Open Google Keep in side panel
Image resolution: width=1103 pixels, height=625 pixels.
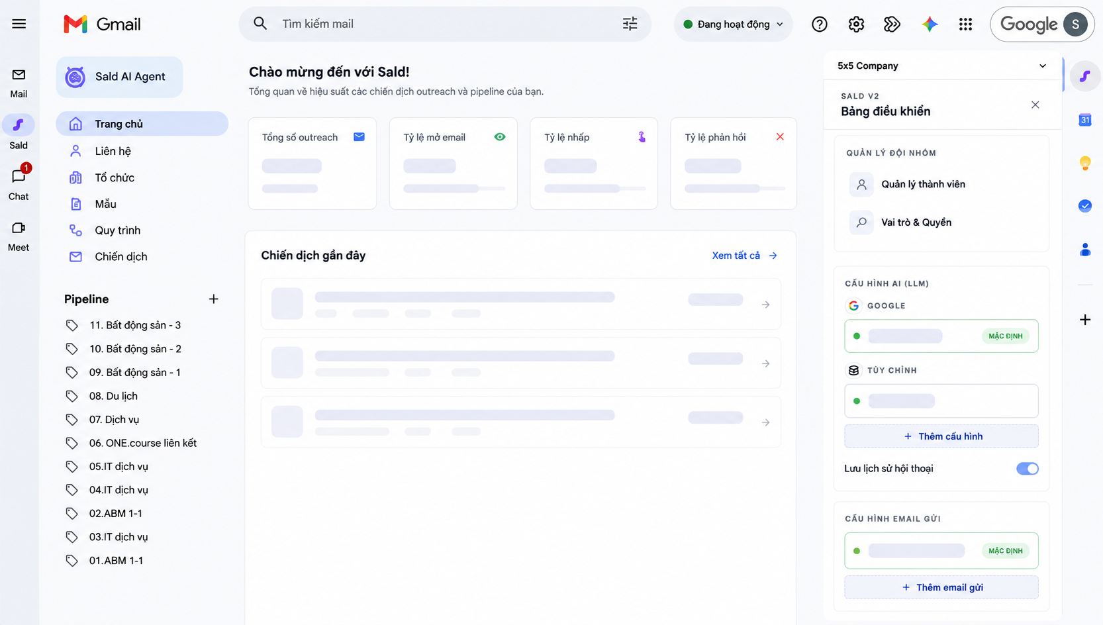[x=1084, y=163]
